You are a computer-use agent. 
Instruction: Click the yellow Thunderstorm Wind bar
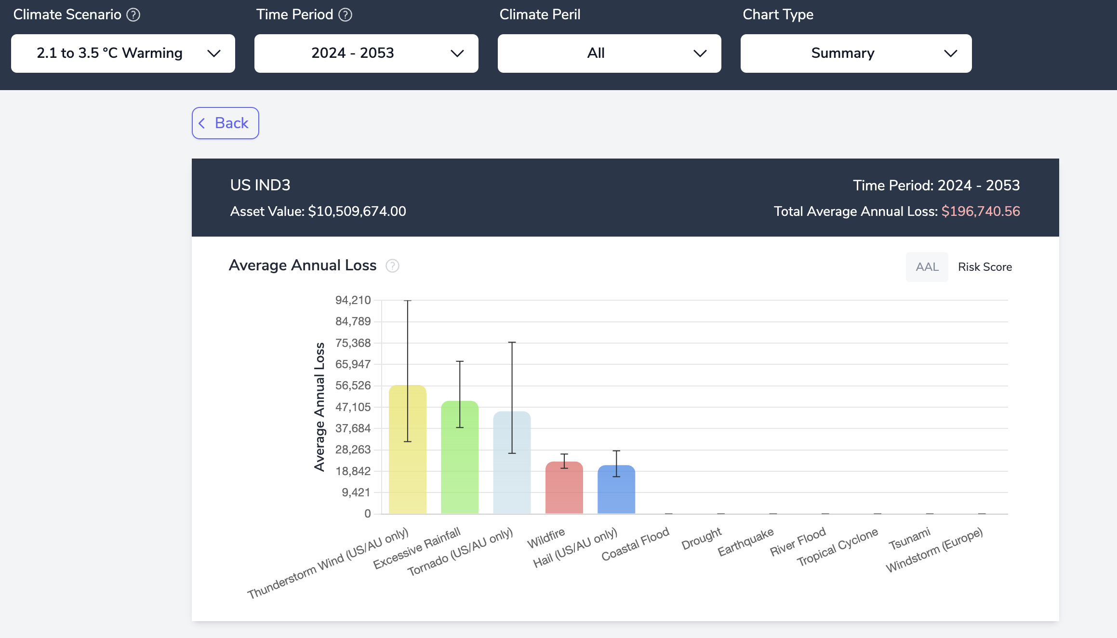[x=408, y=450]
